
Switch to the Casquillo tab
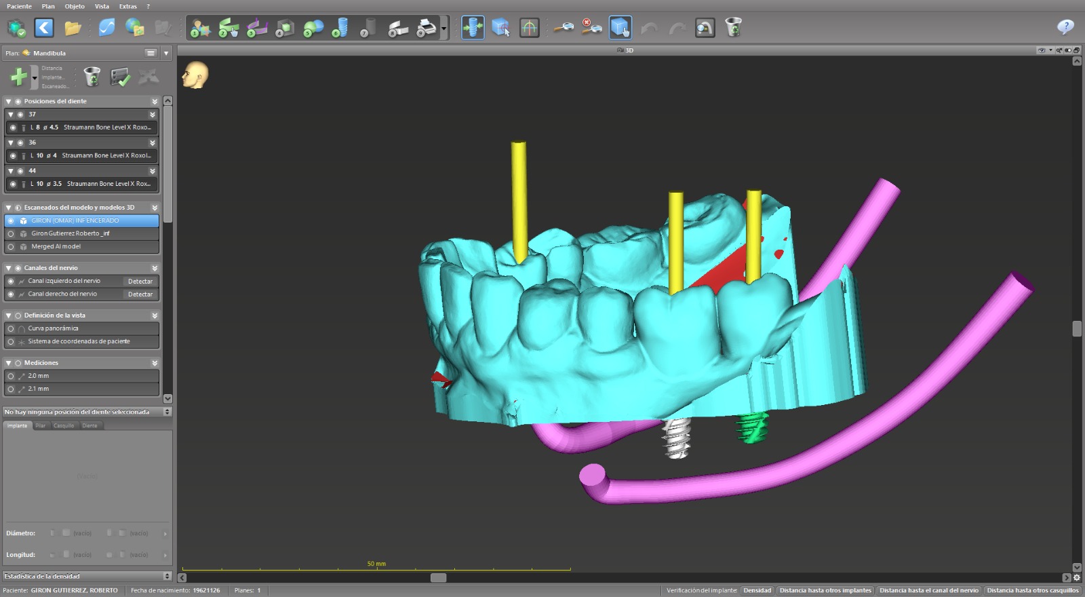click(x=64, y=425)
